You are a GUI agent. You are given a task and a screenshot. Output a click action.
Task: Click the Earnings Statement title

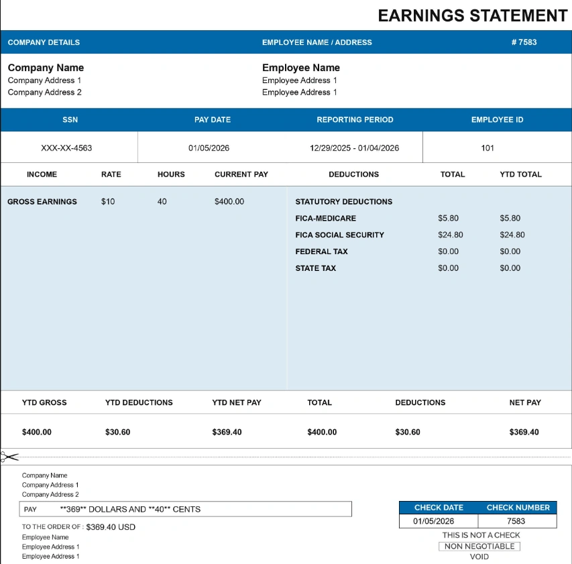point(472,15)
